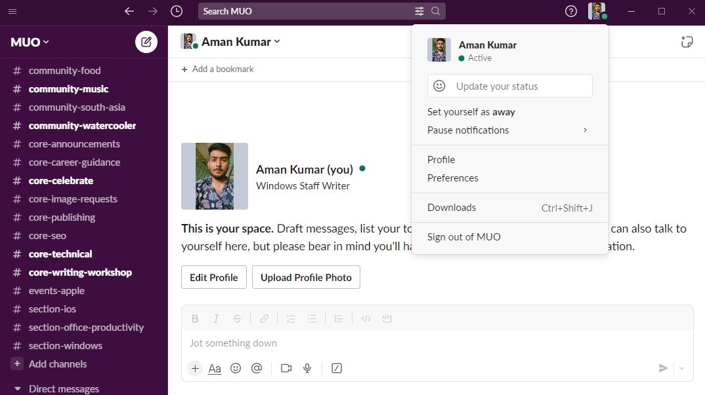This screenshot has width=705, height=395.
Task: Record audio clip with microphone icon
Action: pos(307,368)
